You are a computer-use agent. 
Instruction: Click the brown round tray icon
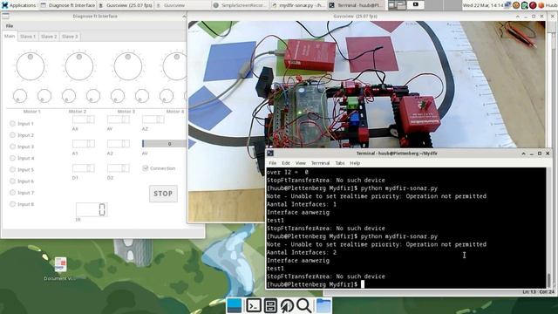tap(516, 5)
